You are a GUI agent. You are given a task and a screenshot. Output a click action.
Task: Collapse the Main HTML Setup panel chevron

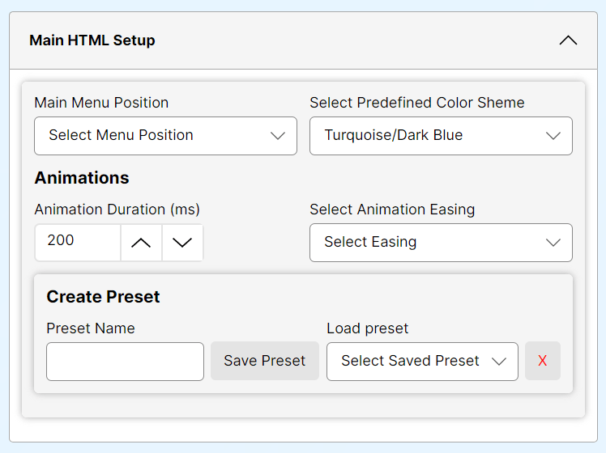pos(568,40)
